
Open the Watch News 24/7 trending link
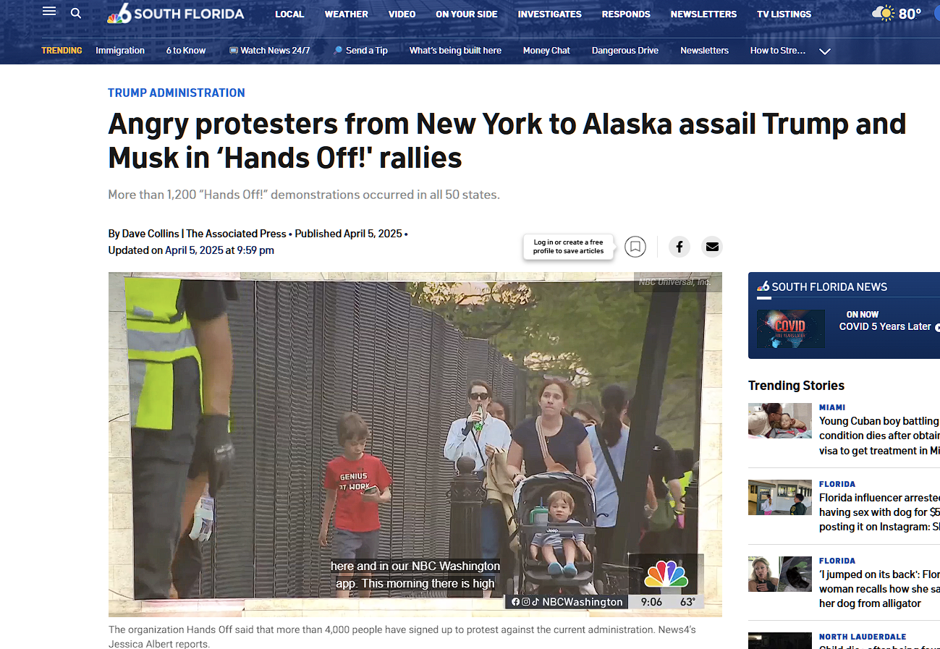pos(269,51)
